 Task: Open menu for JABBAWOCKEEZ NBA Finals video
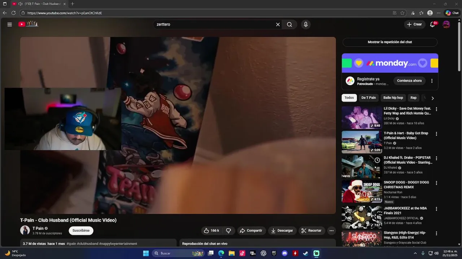[436, 209]
